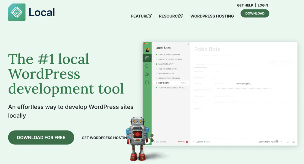Click the Download For Free button
Screen dimensions: 304x164
click(41, 137)
